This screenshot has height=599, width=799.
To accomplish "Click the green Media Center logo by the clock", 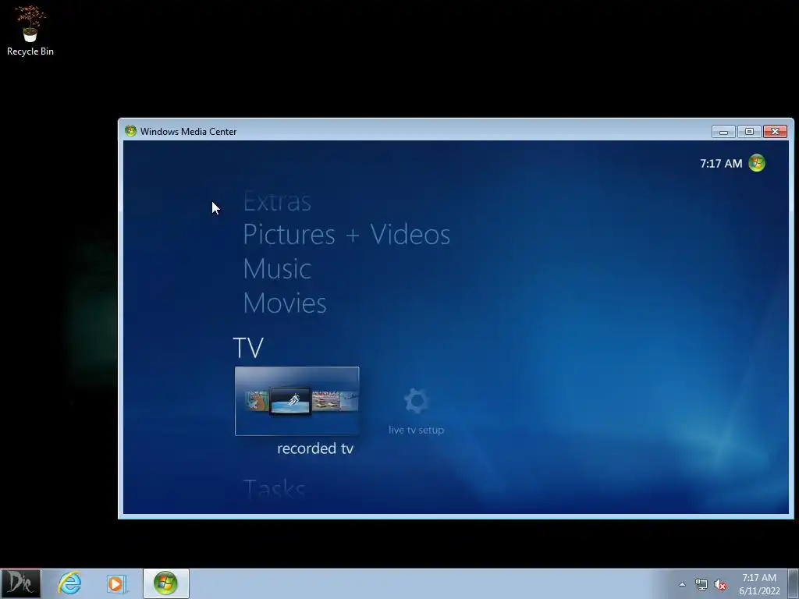I will click(x=757, y=163).
